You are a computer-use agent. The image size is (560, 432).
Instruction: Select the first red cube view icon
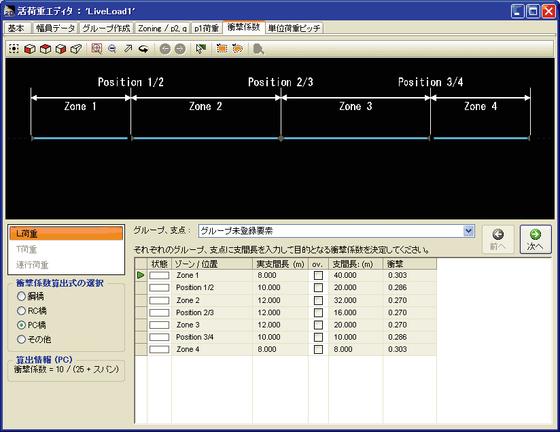pos(29,49)
